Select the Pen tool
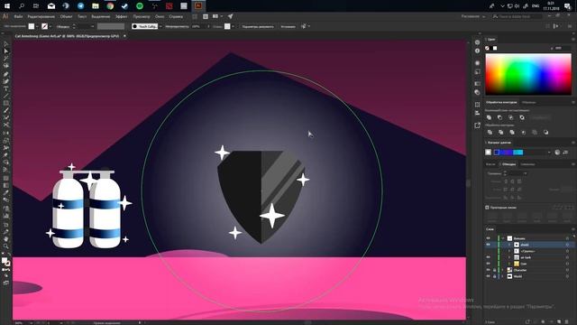 point(6,74)
